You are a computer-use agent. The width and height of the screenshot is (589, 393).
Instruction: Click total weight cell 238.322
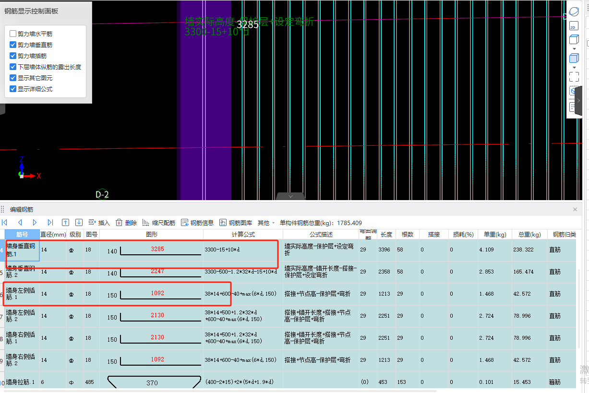tap(529, 250)
